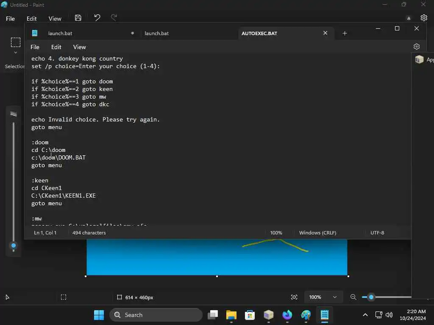Click on 'echo Invalid choice' line
The image size is (434, 325).
tap(95, 120)
